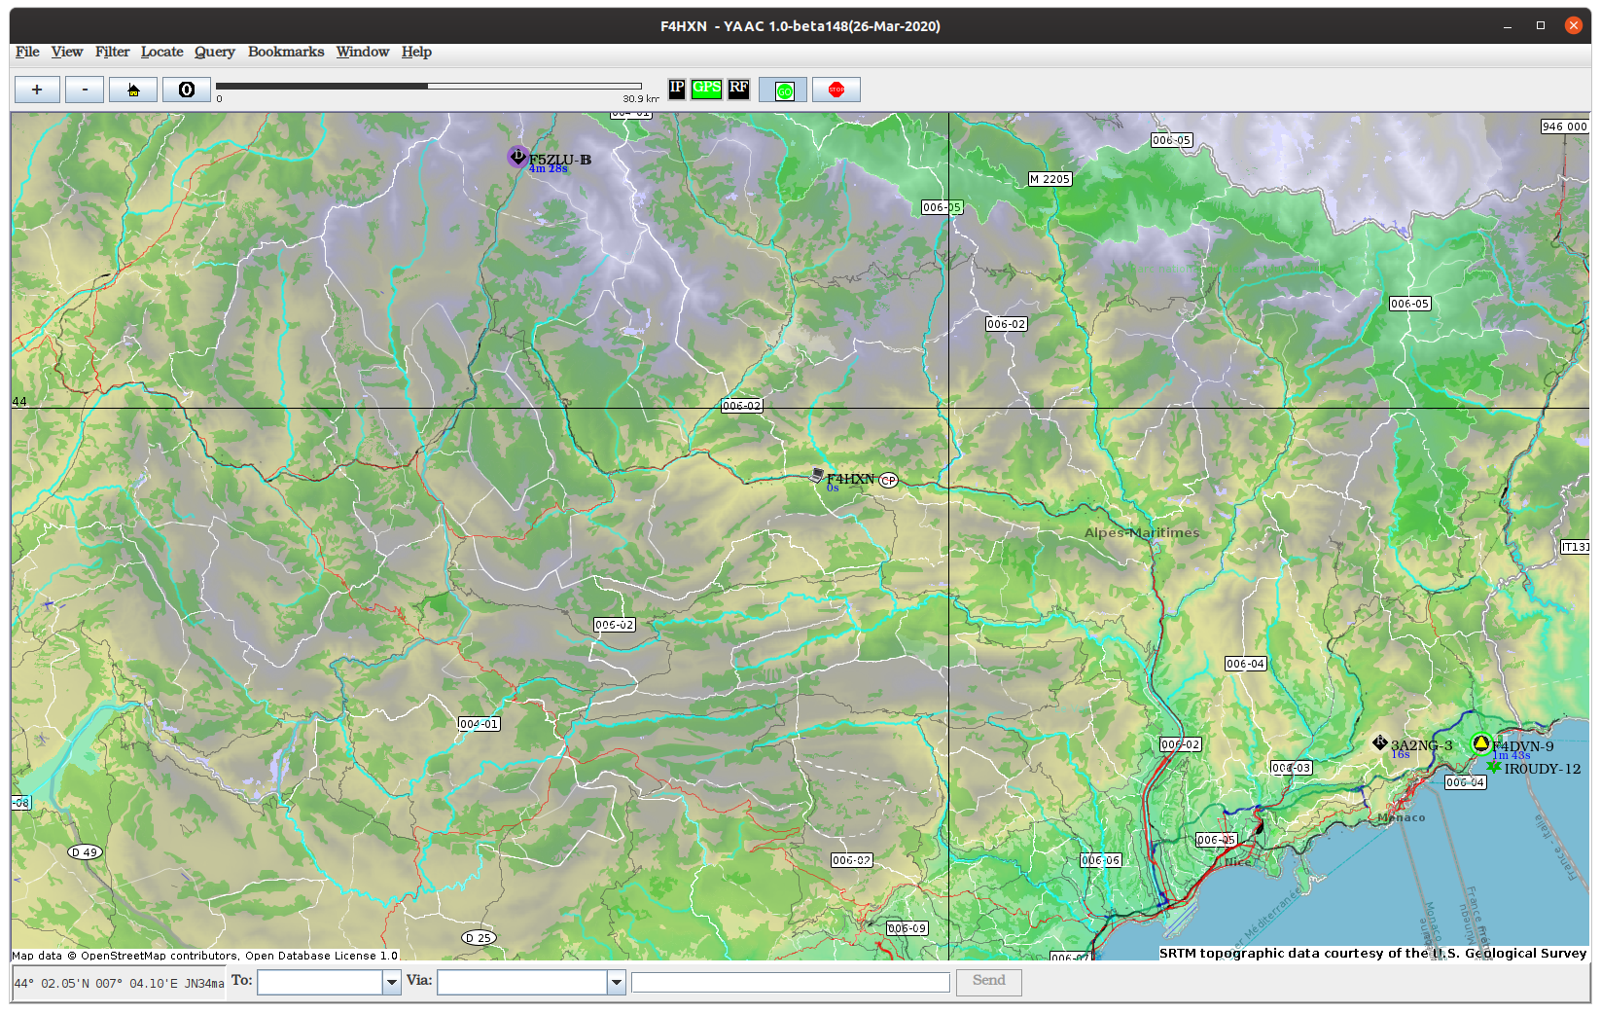Open the Bookmarks menu
1601x1013 pixels.
point(286,52)
